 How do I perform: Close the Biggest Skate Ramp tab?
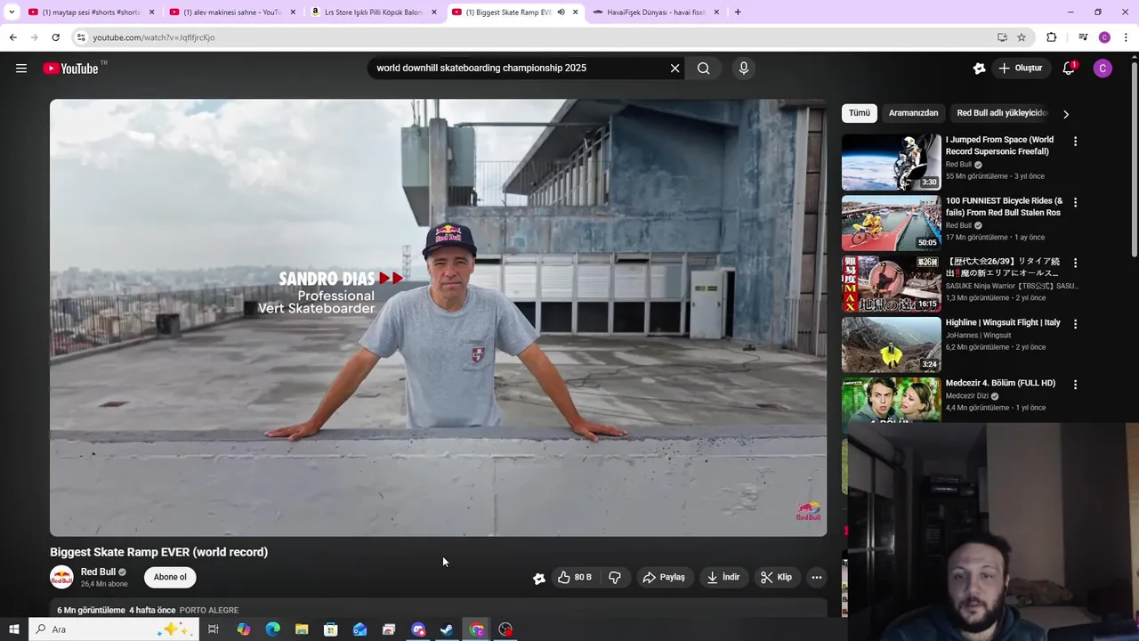[x=576, y=12]
